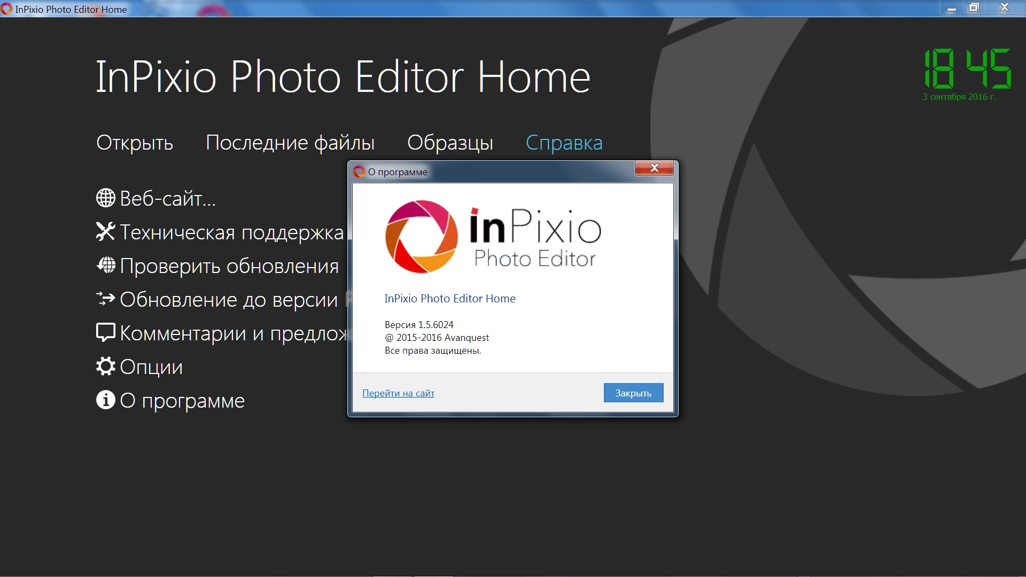Click the Закрыть button in the dialog
Viewport: 1026px width, 577px height.
pos(633,393)
